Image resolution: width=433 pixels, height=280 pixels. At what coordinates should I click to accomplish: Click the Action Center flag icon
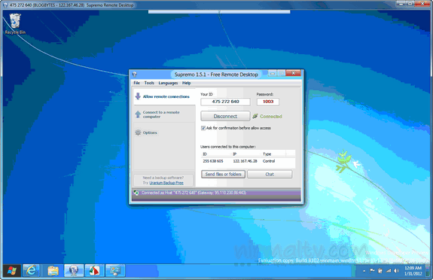tap(372, 271)
